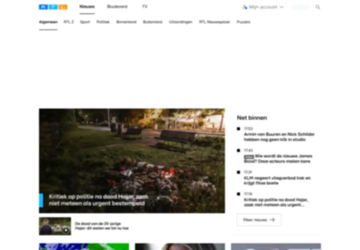Image resolution: width=360 pixels, height=250 pixels.
Task: Play the video thumbnail below the main story
Action: 55,226
